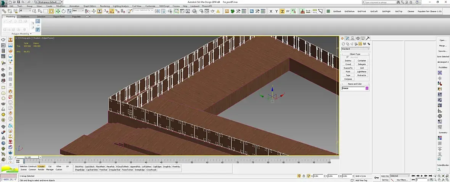
Task: Open the Rendering menu
Action: [x=105, y=6]
